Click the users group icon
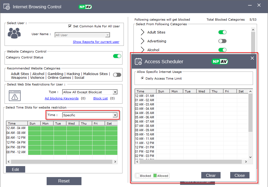268x187 pixels. (14, 33)
